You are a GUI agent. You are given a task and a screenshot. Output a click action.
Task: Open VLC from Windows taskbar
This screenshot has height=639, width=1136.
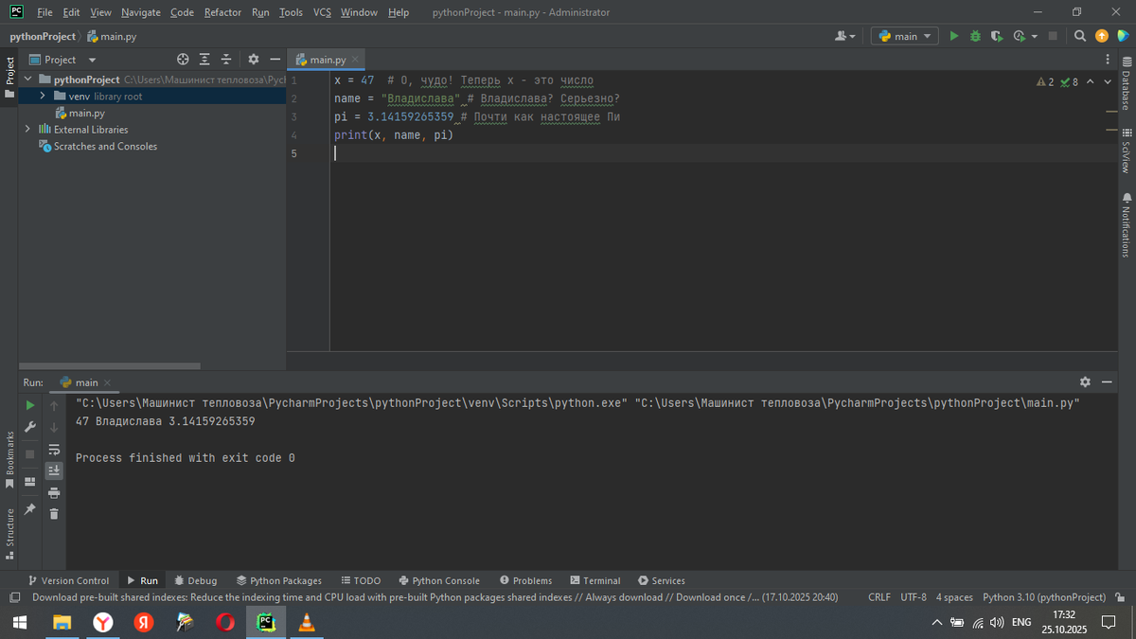pyautogui.click(x=306, y=622)
